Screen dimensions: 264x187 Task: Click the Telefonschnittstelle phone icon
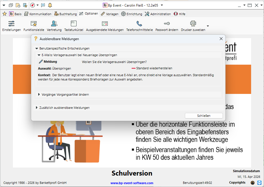point(139,24)
